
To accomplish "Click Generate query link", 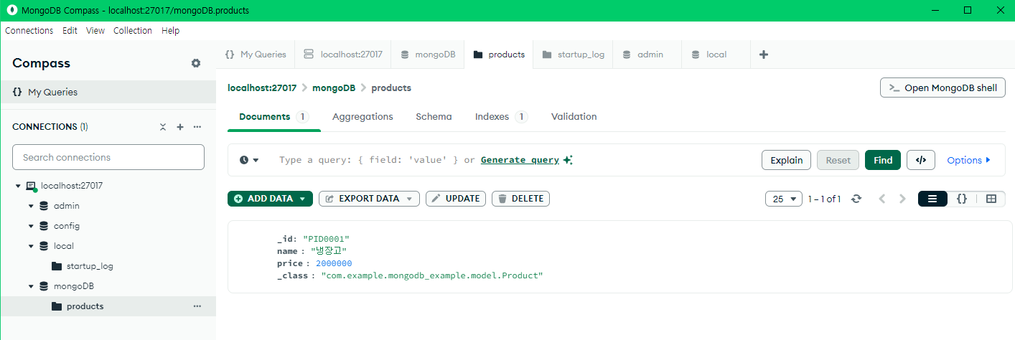I will 520,160.
